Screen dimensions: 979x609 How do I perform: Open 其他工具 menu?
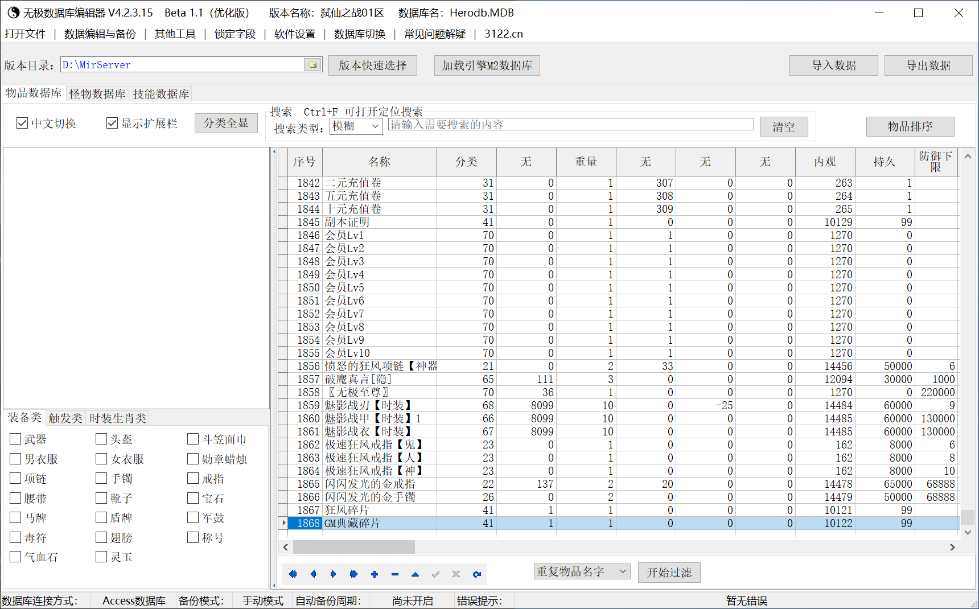pyautogui.click(x=175, y=34)
